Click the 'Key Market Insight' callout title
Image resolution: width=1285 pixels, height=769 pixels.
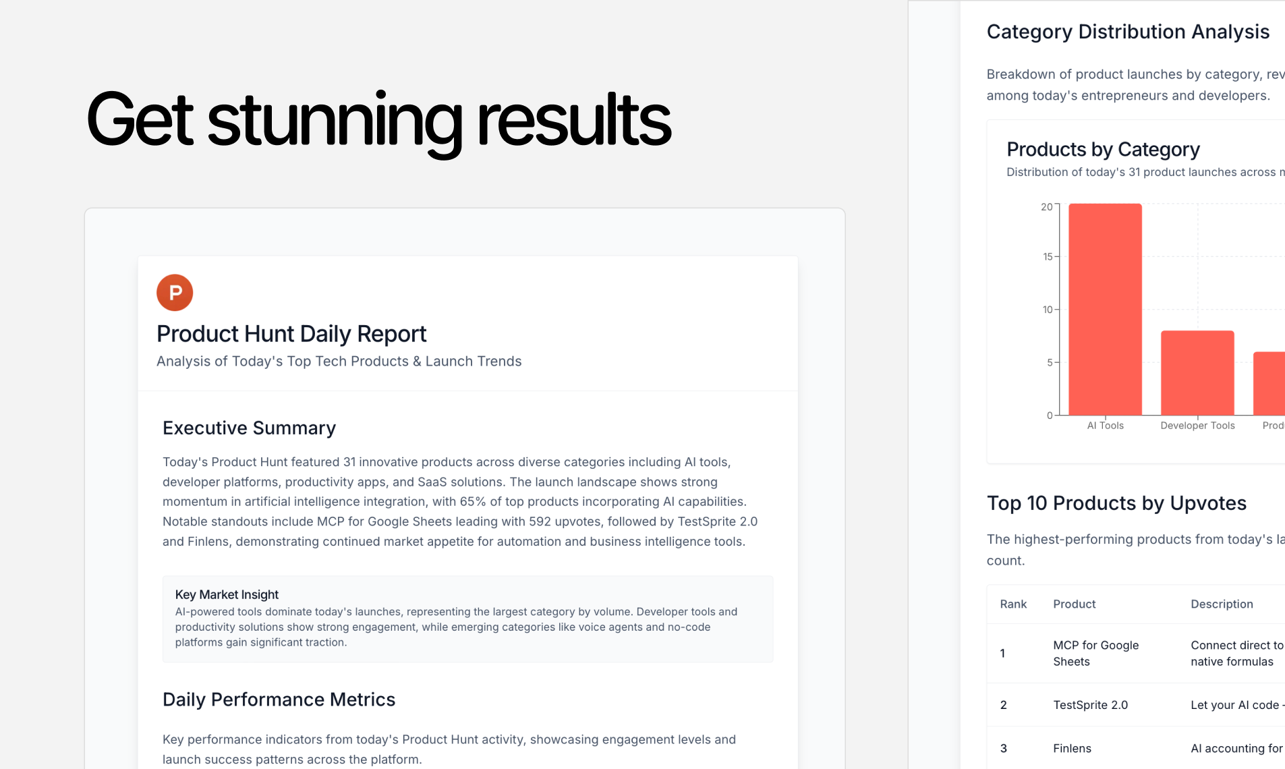point(227,594)
